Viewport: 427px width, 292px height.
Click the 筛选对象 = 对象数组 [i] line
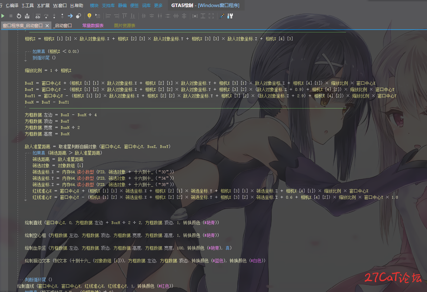coord(58,166)
